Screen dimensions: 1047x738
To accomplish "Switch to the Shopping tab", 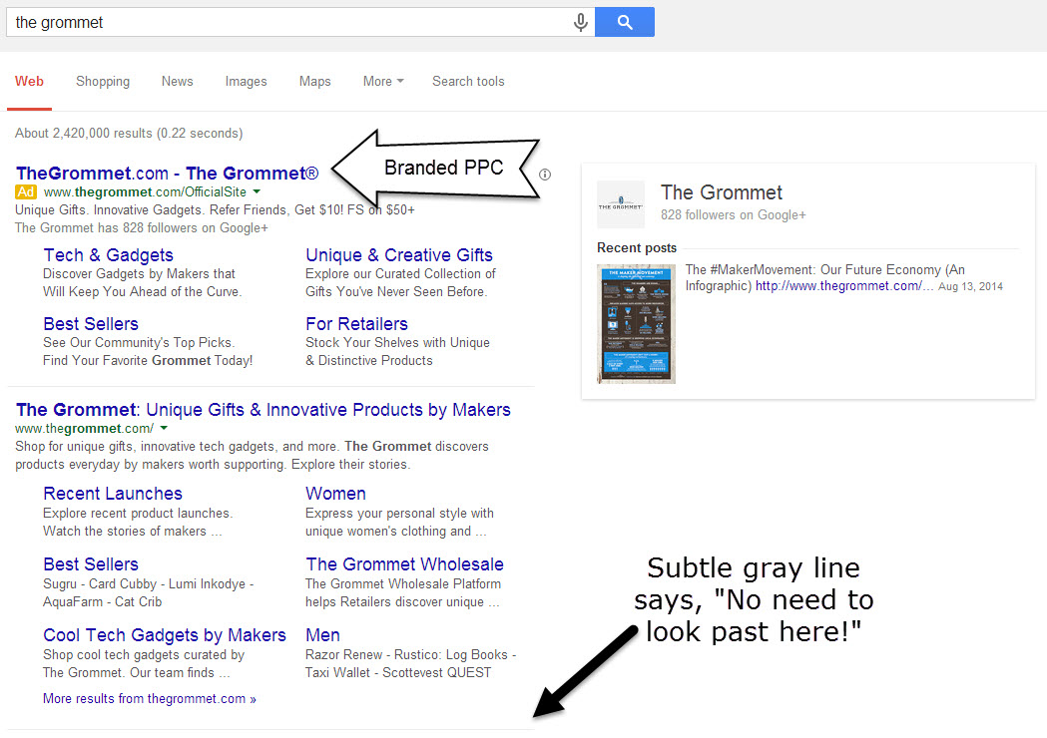I will [x=103, y=82].
